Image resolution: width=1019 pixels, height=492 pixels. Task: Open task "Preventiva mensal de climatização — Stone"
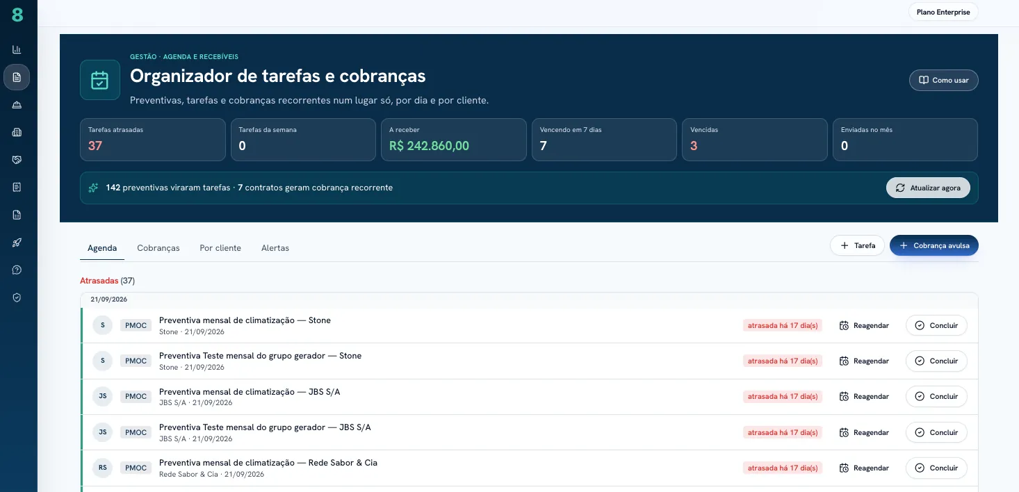(x=245, y=320)
